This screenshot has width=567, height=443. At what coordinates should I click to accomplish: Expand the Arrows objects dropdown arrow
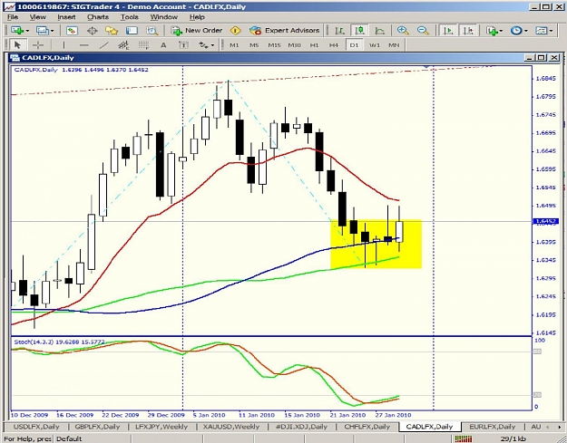point(212,45)
